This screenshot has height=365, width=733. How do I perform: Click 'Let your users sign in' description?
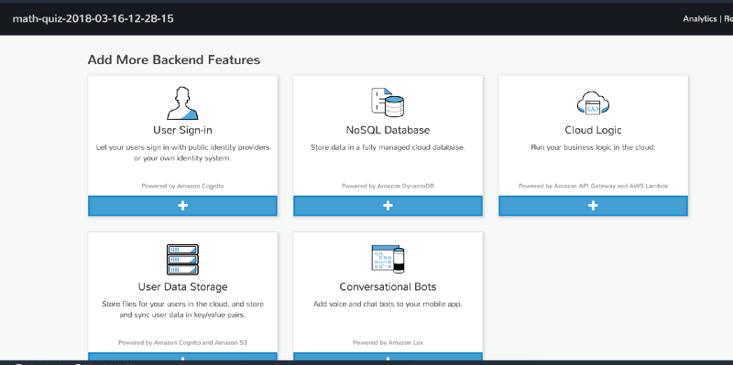(x=182, y=153)
